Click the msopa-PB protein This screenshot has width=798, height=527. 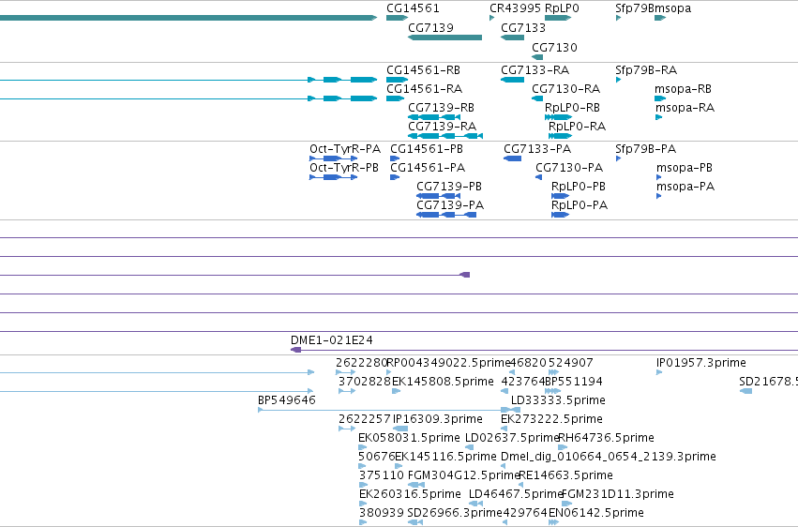658,177
